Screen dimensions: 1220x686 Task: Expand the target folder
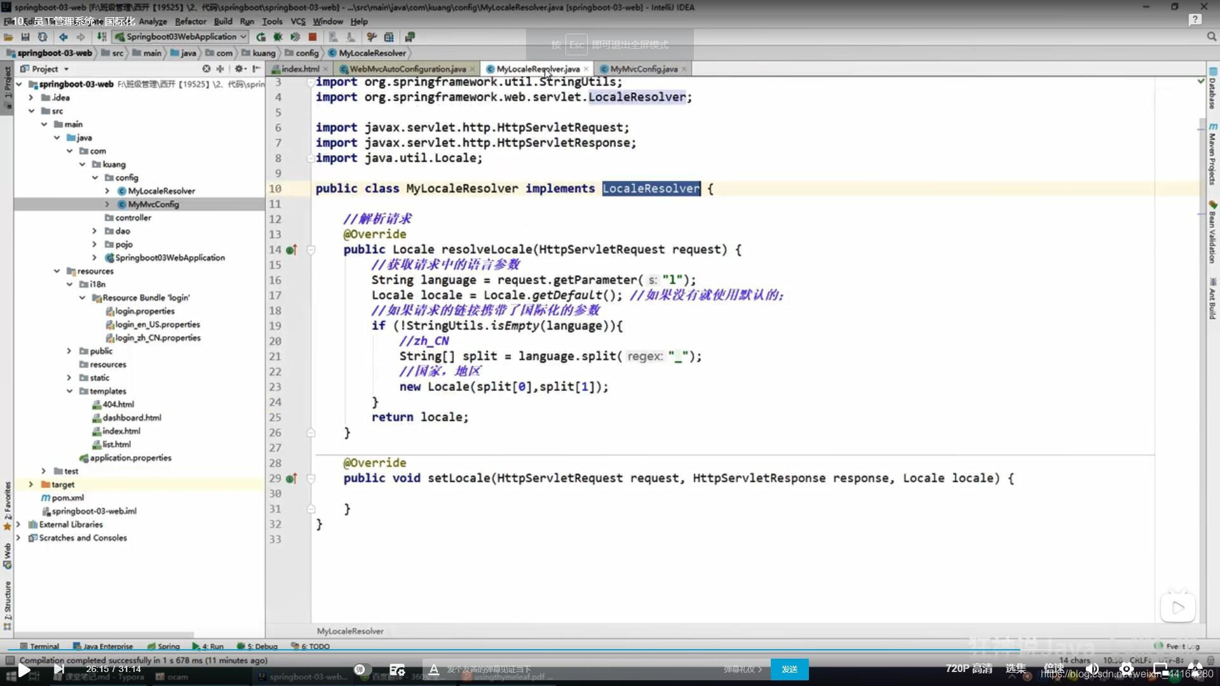coord(30,485)
